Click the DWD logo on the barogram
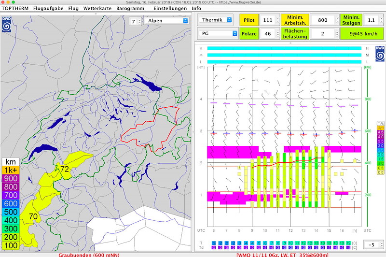Screen dimensions: 386x257 (x=380, y=54)
